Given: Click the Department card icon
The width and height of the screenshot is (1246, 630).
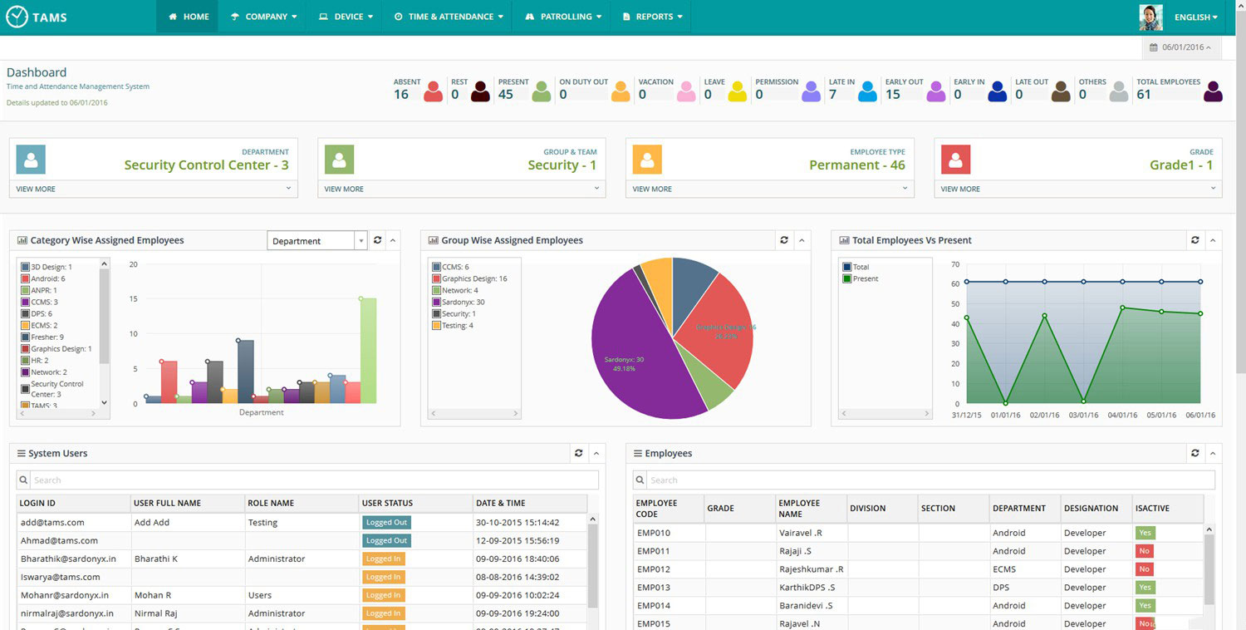Looking at the screenshot, I should click(31, 159).
